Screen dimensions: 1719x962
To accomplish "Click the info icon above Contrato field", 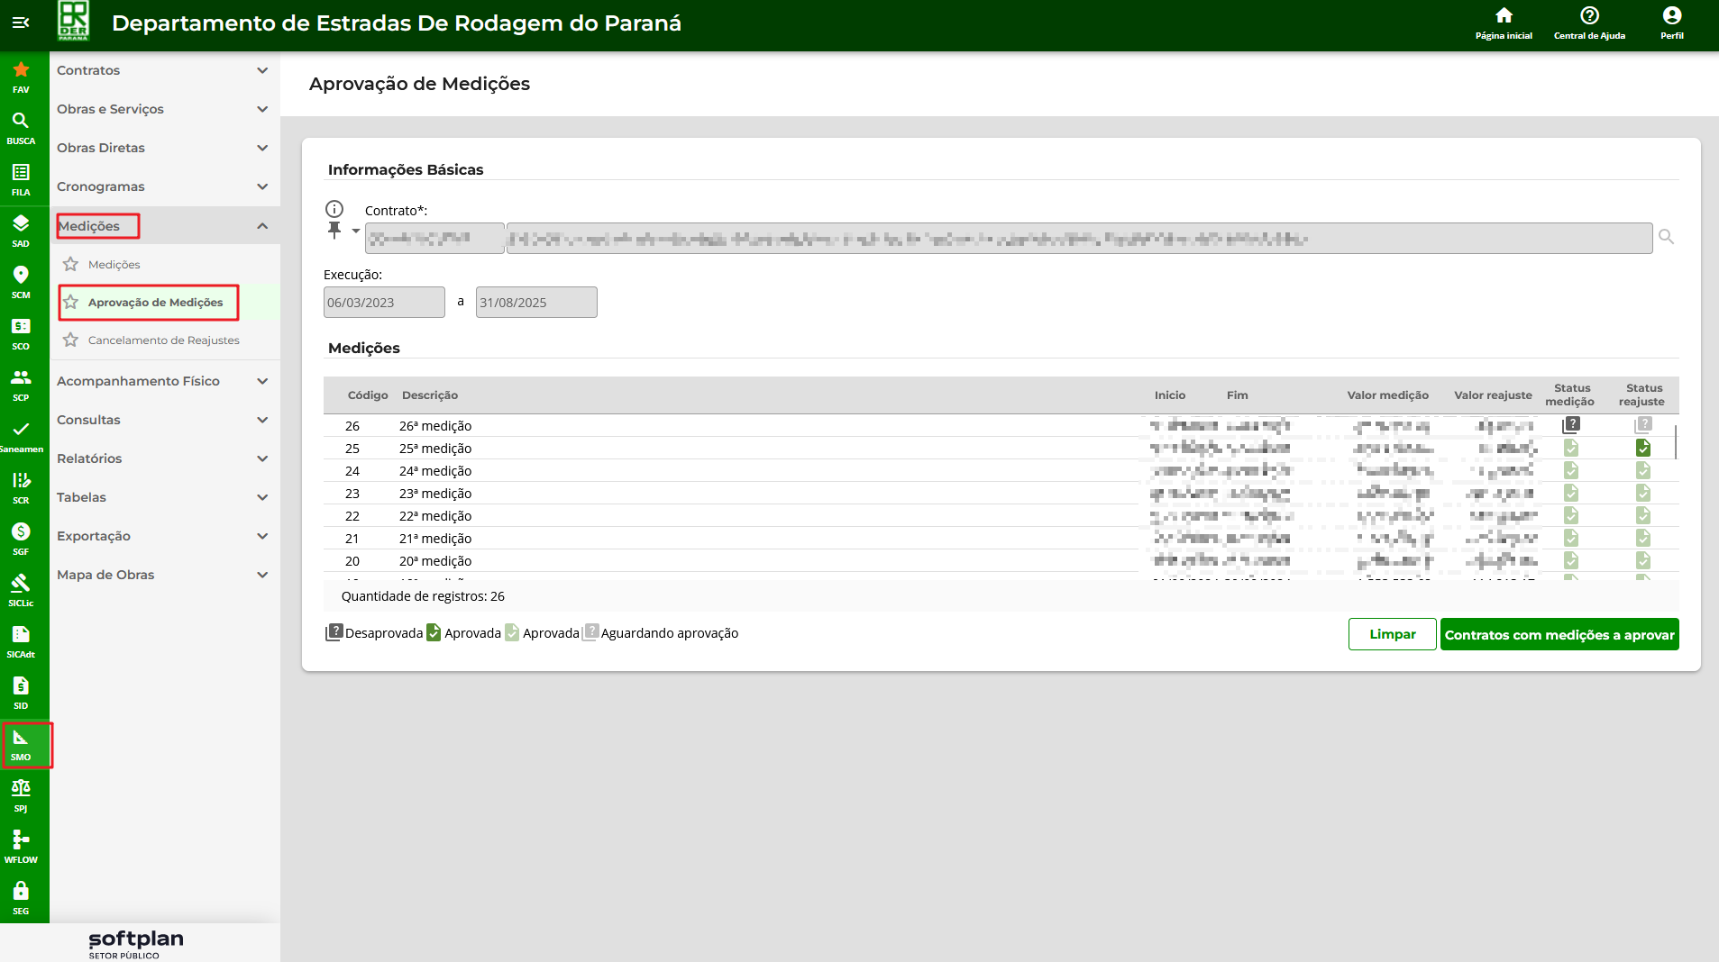I will tap(334, 209).
